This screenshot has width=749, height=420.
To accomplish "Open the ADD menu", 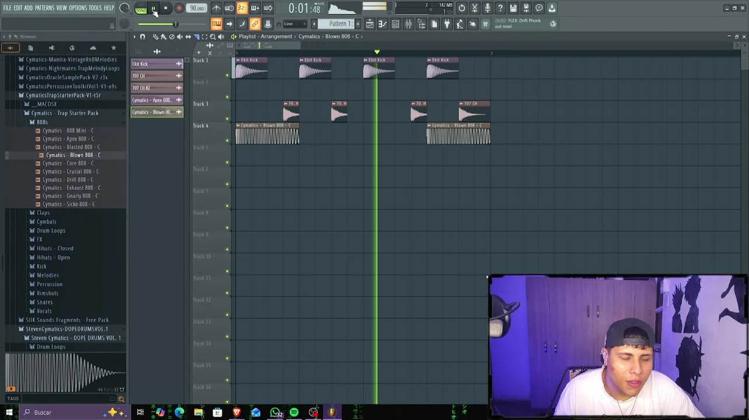I will [x=28, y=8].
